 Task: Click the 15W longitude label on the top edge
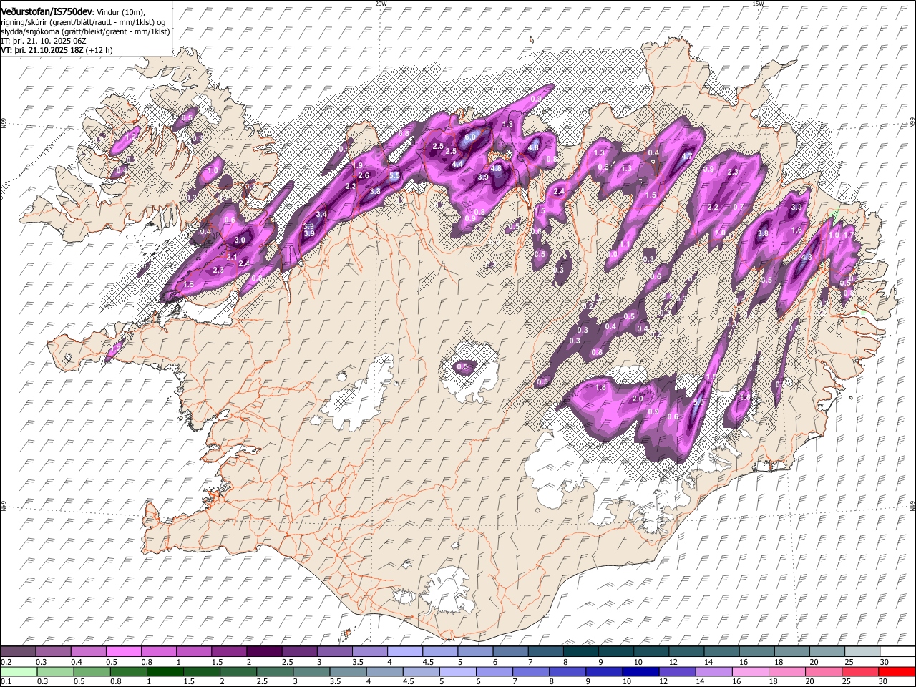click(x=758, y=4)
